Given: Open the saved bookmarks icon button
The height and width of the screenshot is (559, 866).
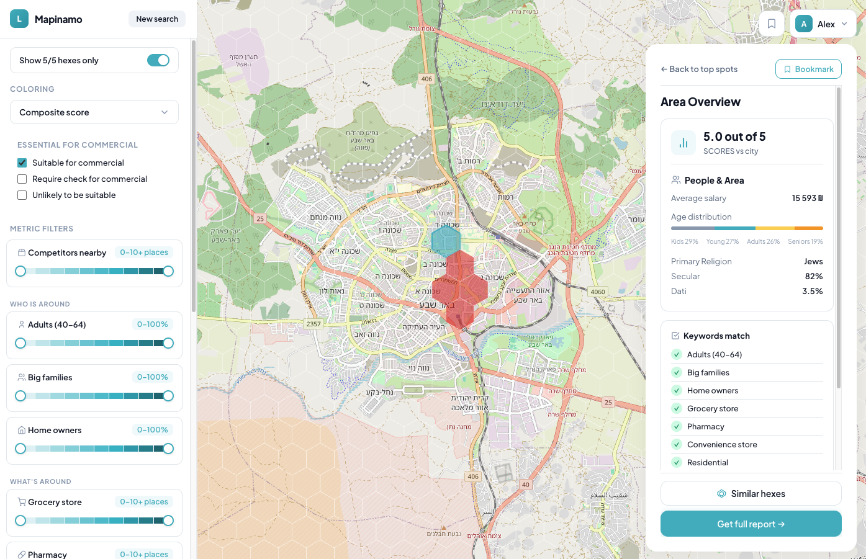Looking at the screenshot, I should pos(772,24).
